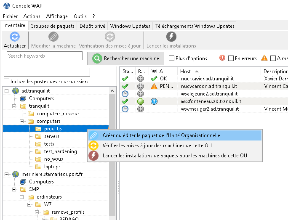
Task: Check the A mettre à jour filter checkbox
Action: tap(273, 58)
